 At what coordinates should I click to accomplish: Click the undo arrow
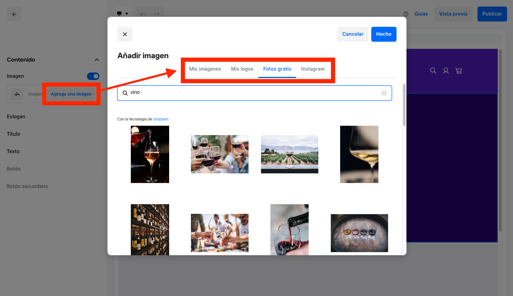(143, 14)
